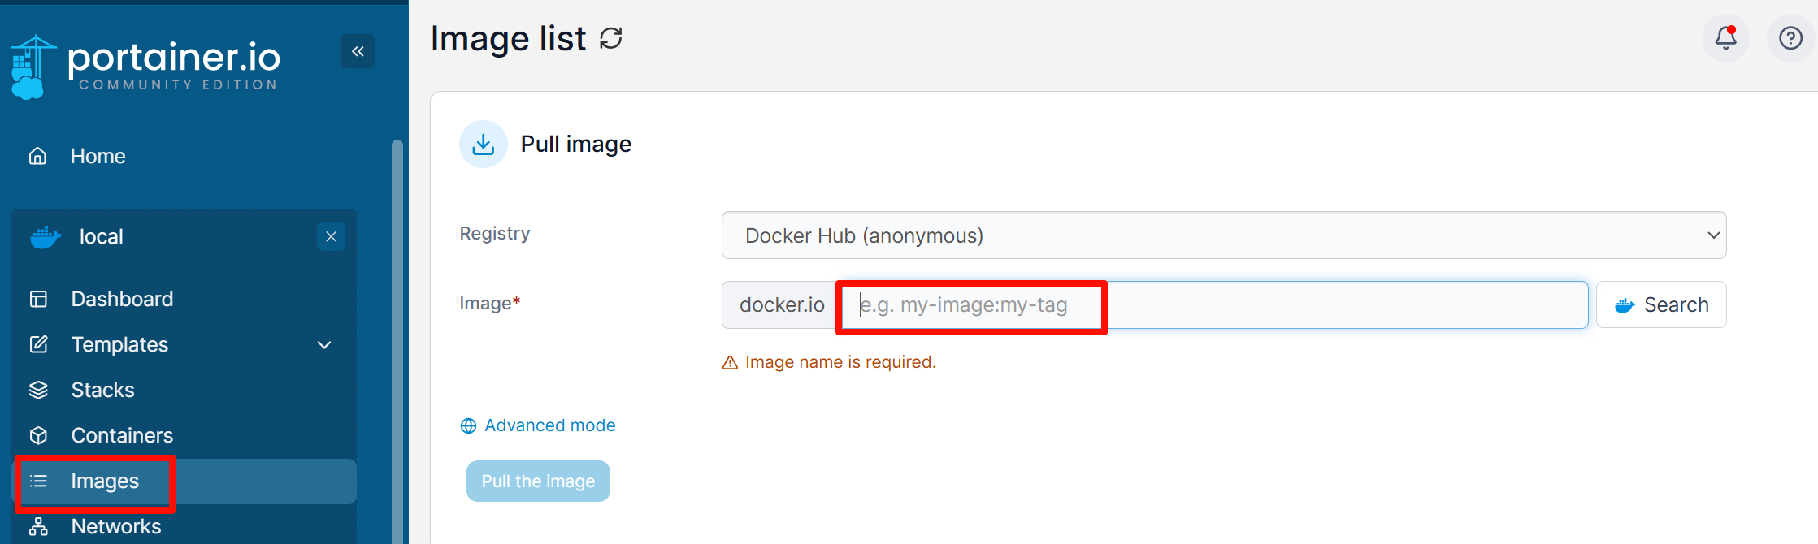Open the Dashboard page
This screenshot has width=1818, height=544.
[122, 299]
